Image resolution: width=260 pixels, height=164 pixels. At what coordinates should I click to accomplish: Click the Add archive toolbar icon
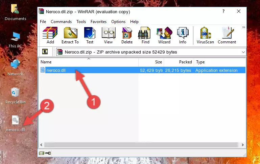[x=50, y=35]
